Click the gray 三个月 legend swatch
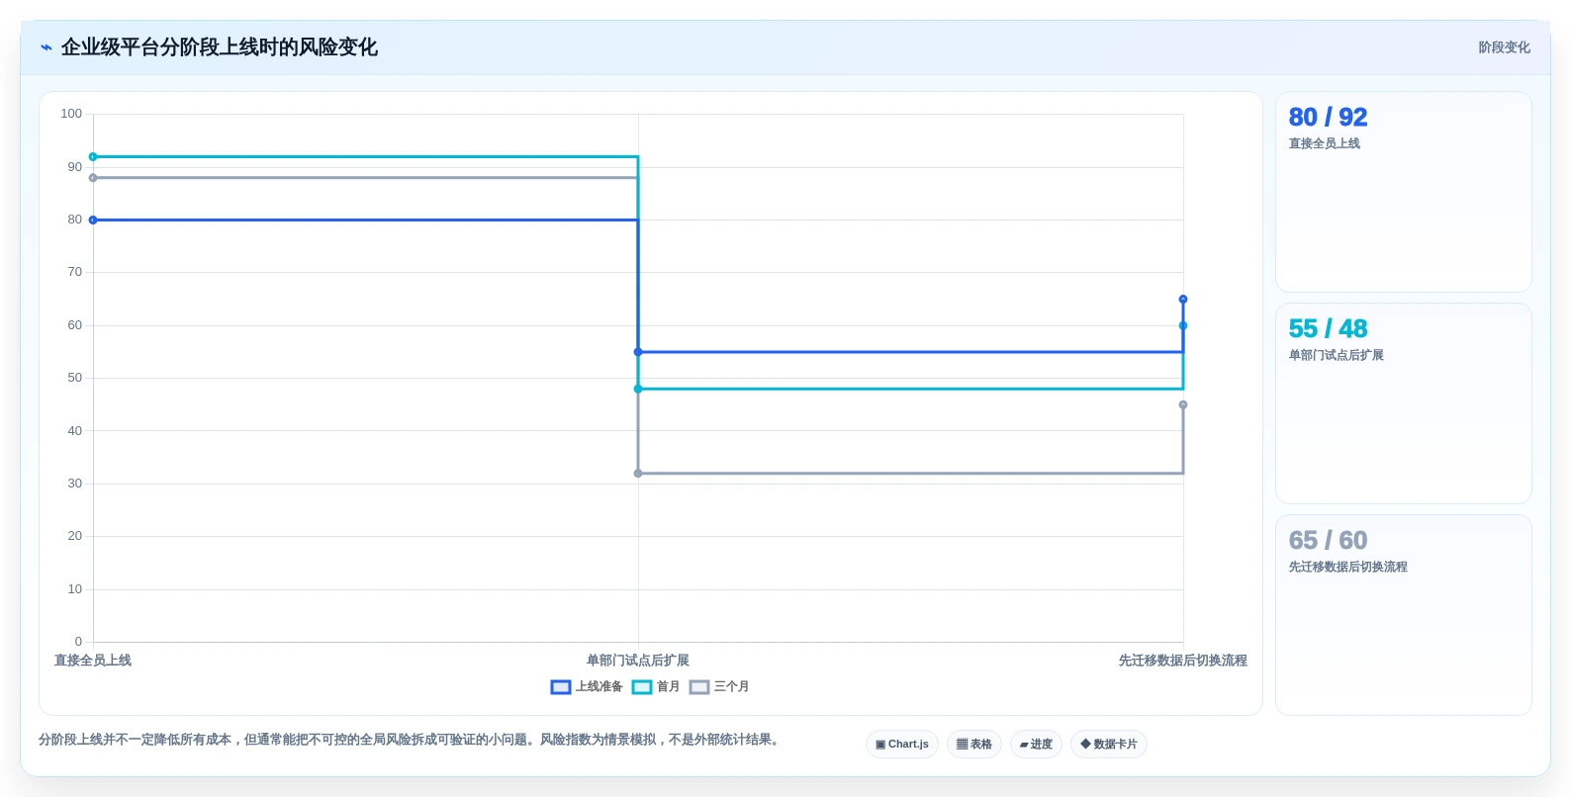Image resolution: width=1571 pixels, height=797 pixels. [699, 687]
